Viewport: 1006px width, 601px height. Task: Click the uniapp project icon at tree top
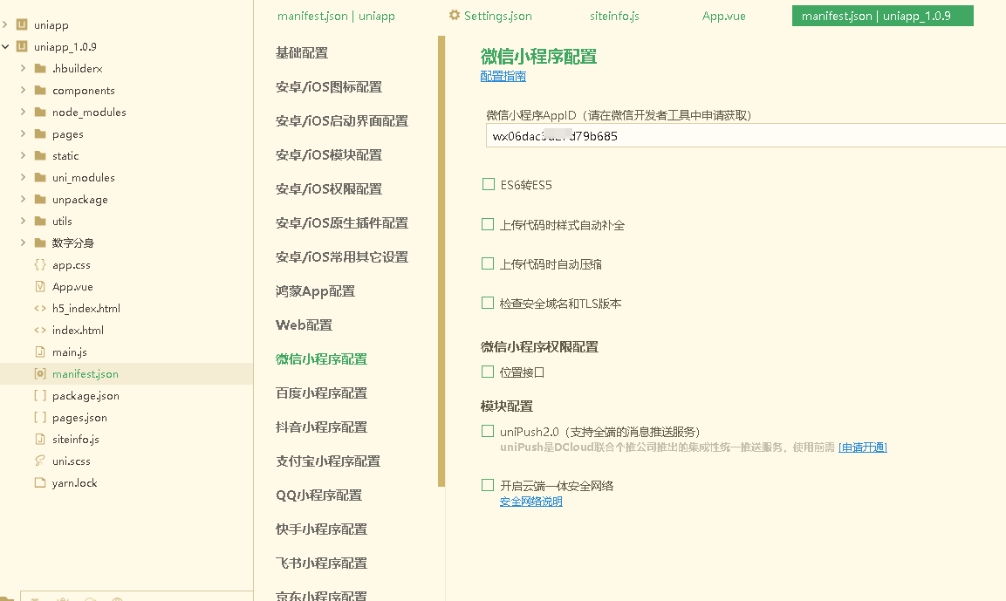pyautogui.click(x=21, y=24)
